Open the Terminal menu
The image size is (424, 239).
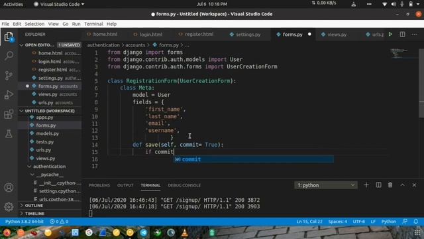coord(93,24)
